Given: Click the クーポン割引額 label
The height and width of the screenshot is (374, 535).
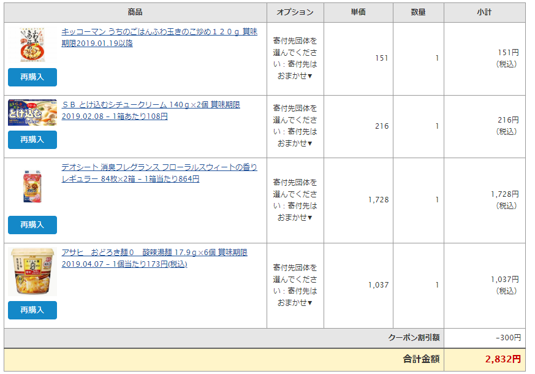Looking at the screenshot, I should [414, 338].
